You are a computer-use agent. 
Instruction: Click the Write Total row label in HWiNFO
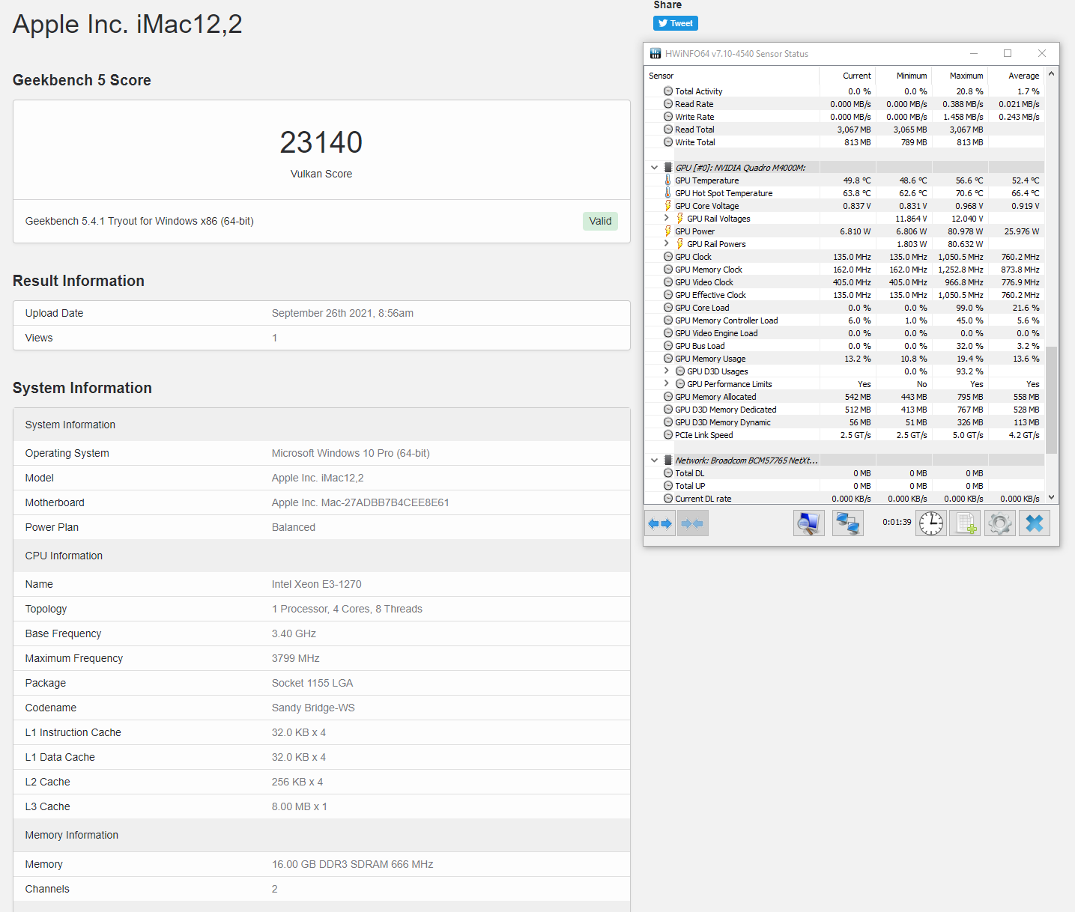695,142
